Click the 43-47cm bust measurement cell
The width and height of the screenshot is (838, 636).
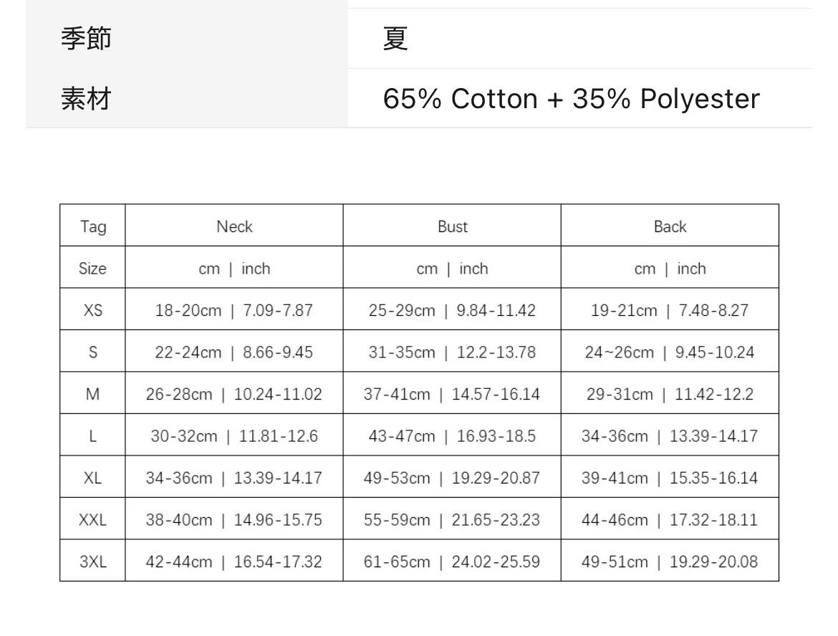tap(452, 435)
